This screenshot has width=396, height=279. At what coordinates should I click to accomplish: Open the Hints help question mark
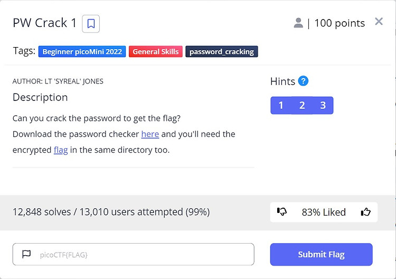303,81
